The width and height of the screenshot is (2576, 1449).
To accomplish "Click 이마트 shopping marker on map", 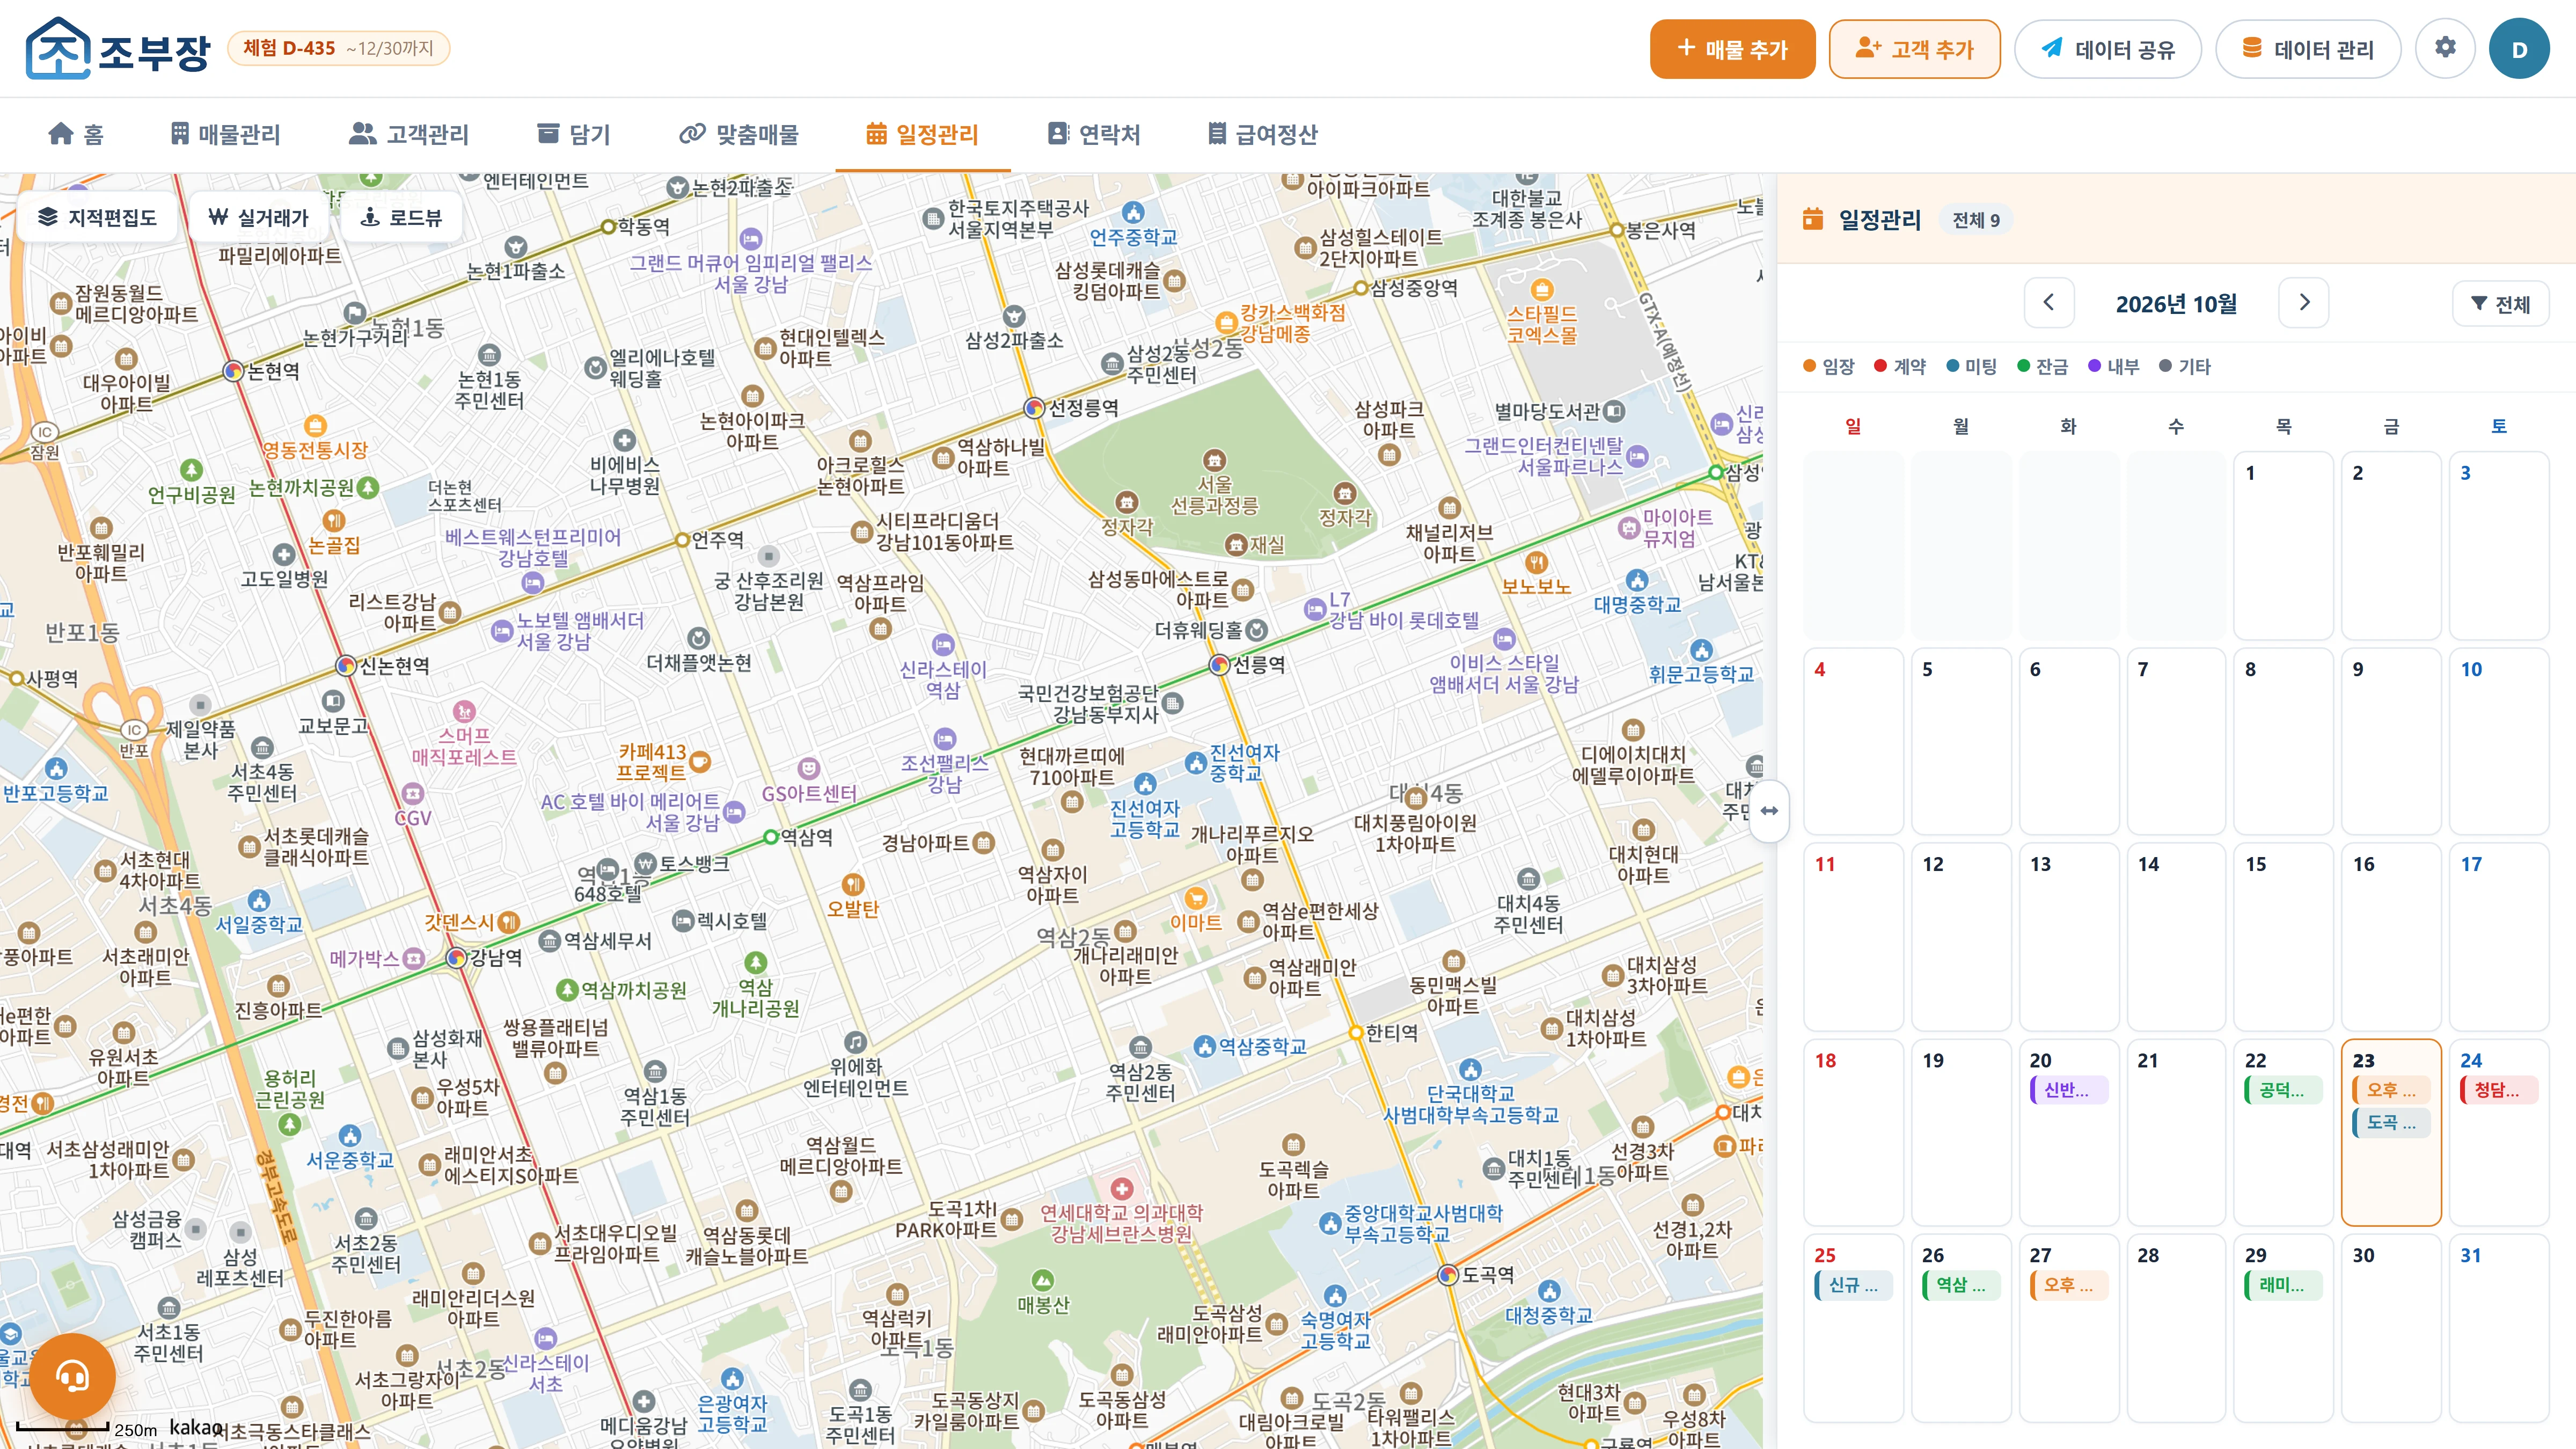I will 1195,899.
